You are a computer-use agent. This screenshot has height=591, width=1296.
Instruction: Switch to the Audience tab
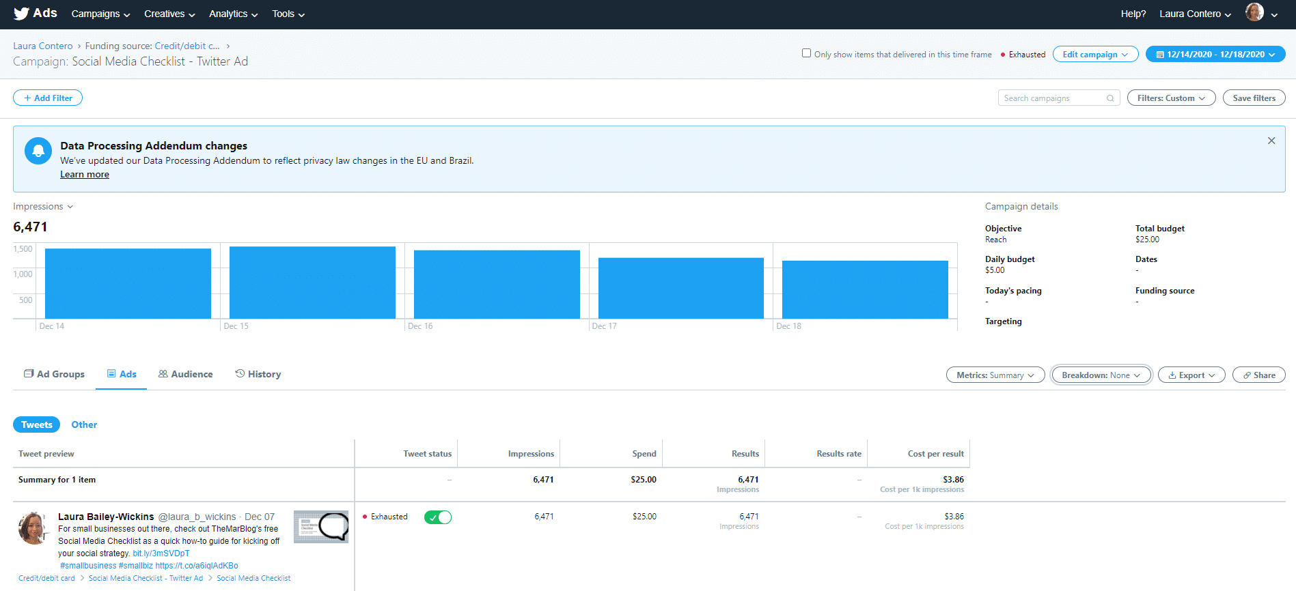pos(185,374)
